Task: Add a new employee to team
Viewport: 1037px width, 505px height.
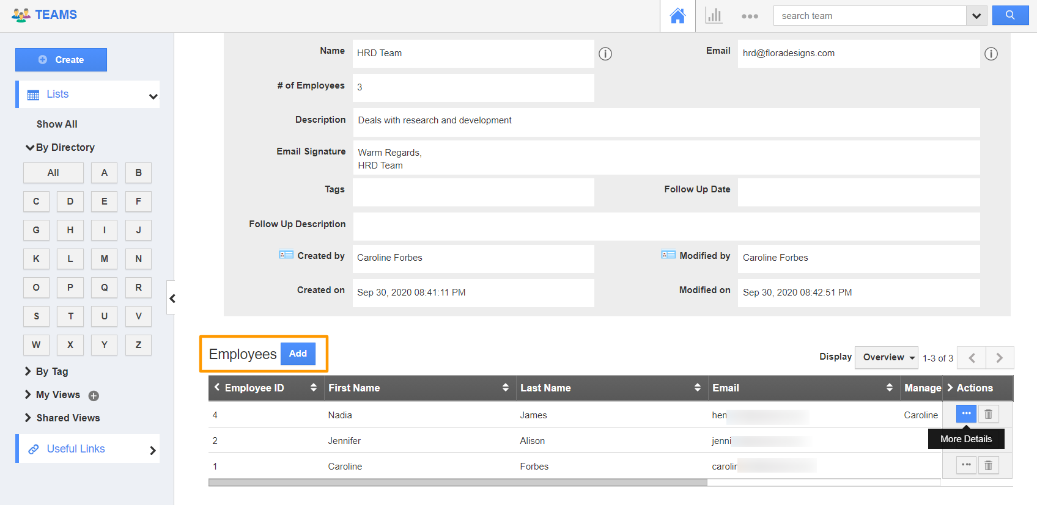Action: click(x=298, y=354)
